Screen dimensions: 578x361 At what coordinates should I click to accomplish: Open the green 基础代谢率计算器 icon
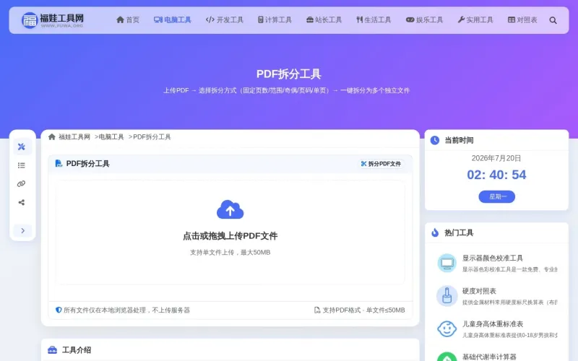tap(447, 357)
